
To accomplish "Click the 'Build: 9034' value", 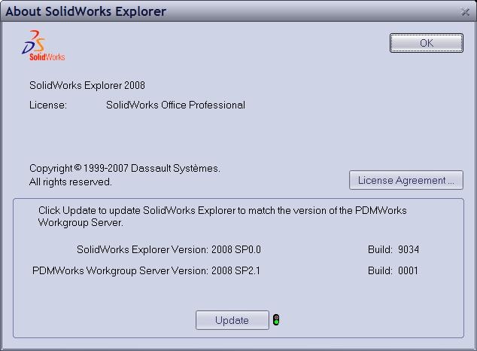I will coord(393,249).
